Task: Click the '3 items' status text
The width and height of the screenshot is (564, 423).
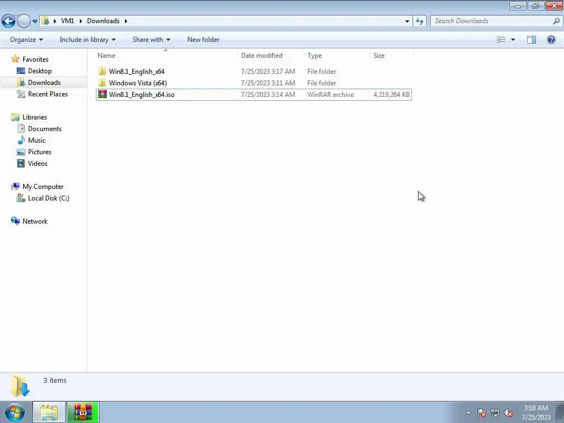Action: pos(55,380)
